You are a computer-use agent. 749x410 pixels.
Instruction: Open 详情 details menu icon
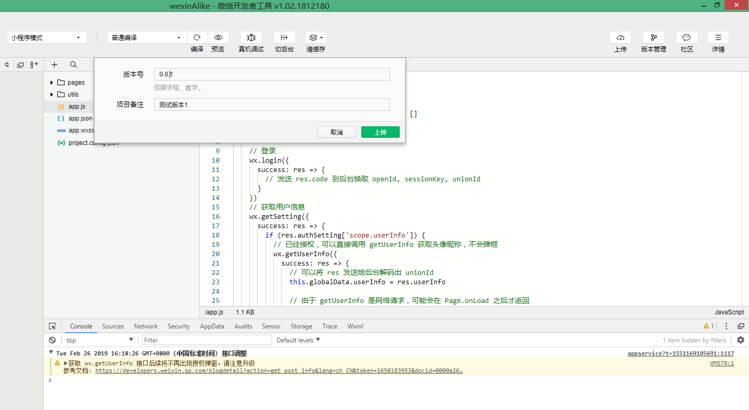click(718, 37)
